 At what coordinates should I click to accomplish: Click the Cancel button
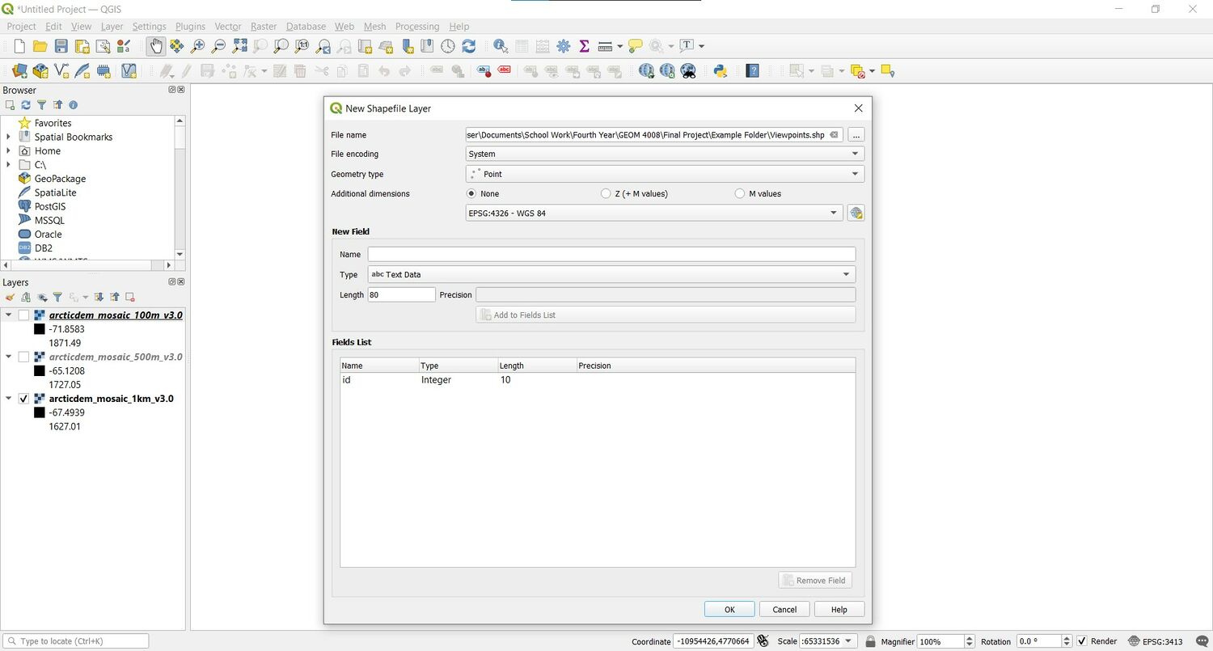click(x=784, y=609)
